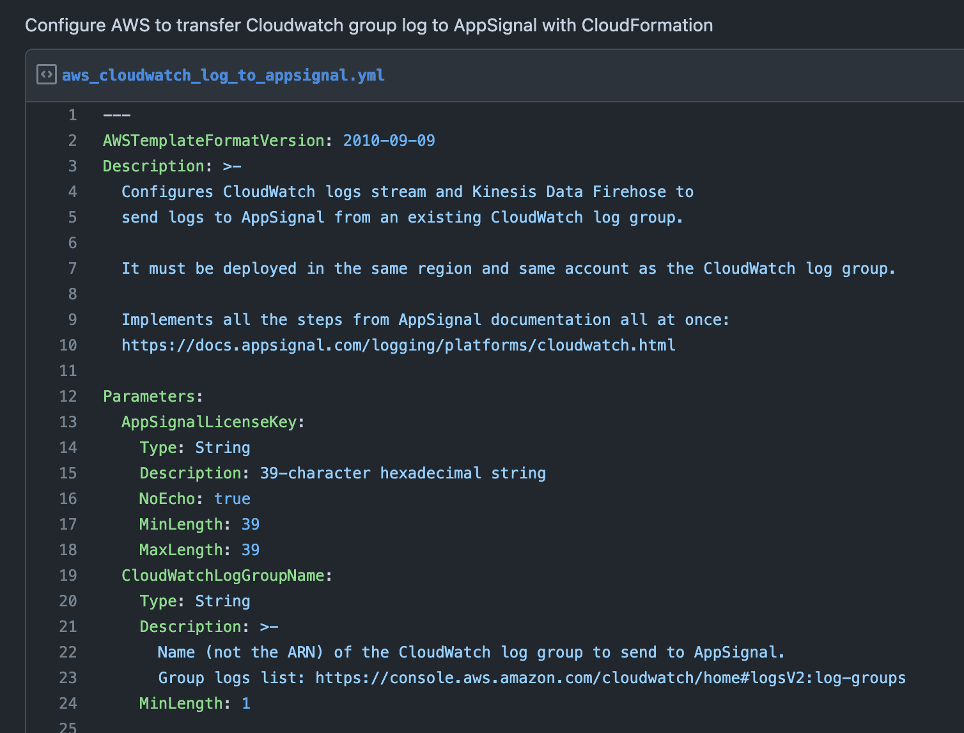Click line number 10 containing the docs URL

68,345
